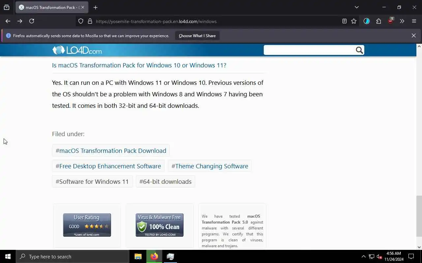Bookmark this page with the star
The height and width of the screenshot is (263, 422).
(354, 21)
